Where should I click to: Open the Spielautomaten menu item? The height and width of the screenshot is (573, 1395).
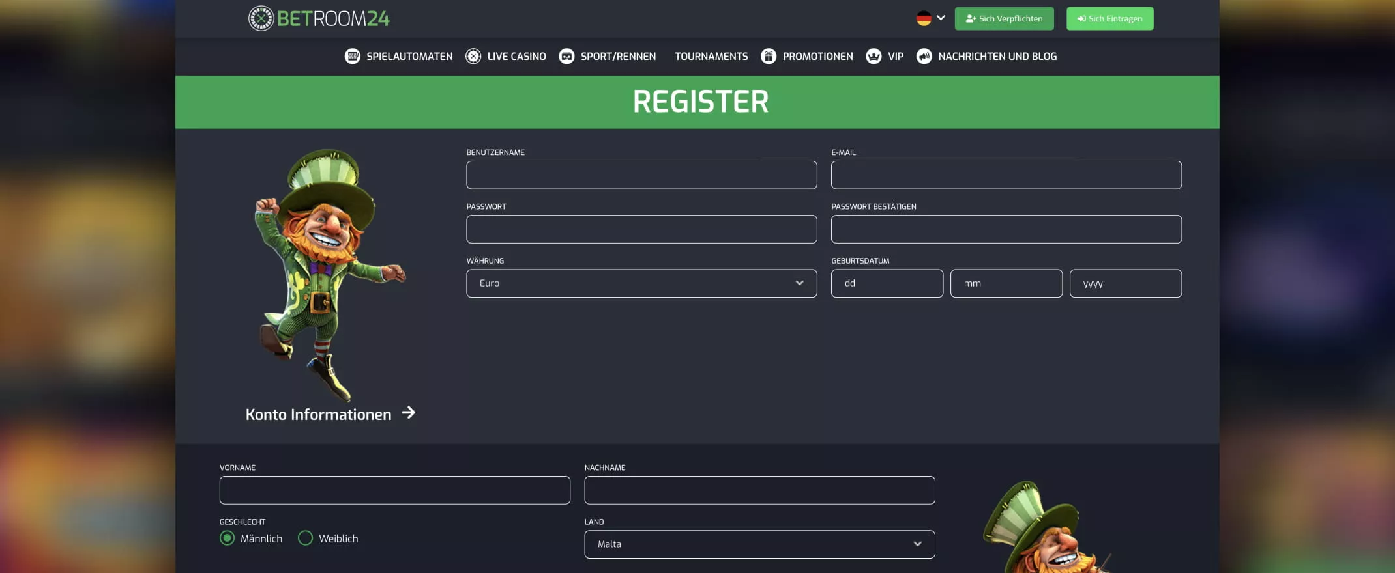[409, 56]
